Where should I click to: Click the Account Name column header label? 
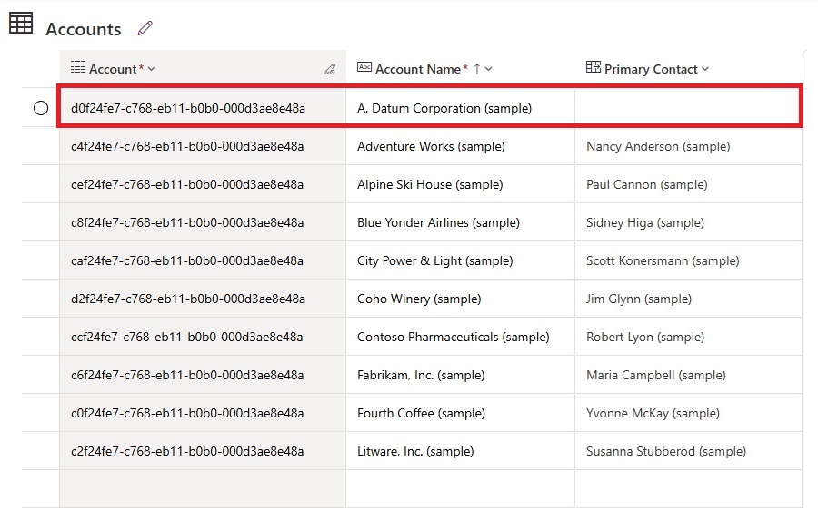[x=418, y=69]
